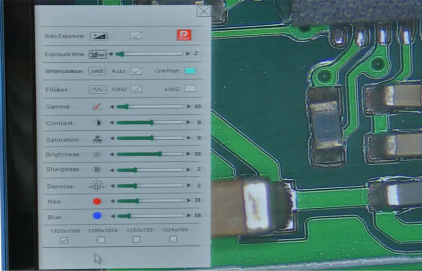Toggle the Auto Exposure checkbox
The height and width of the screenshot is (271, 422).
[136, 35]
